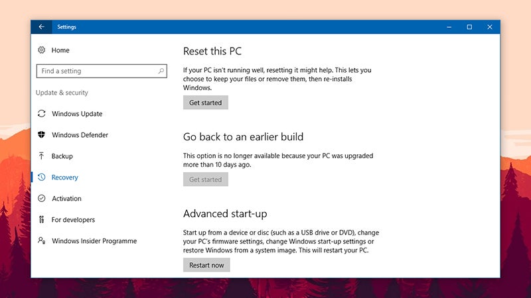Click the Activation checkmark circle icon
The height and width of the screenshot is (298, 531).
pyautogui.click(x=41, y=198)
